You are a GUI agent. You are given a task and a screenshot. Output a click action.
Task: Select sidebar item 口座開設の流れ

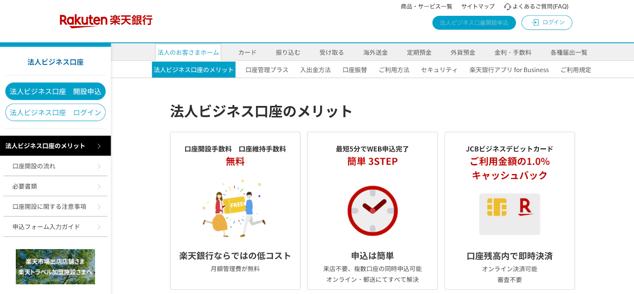pyautogui.click(x=55, y=166)
